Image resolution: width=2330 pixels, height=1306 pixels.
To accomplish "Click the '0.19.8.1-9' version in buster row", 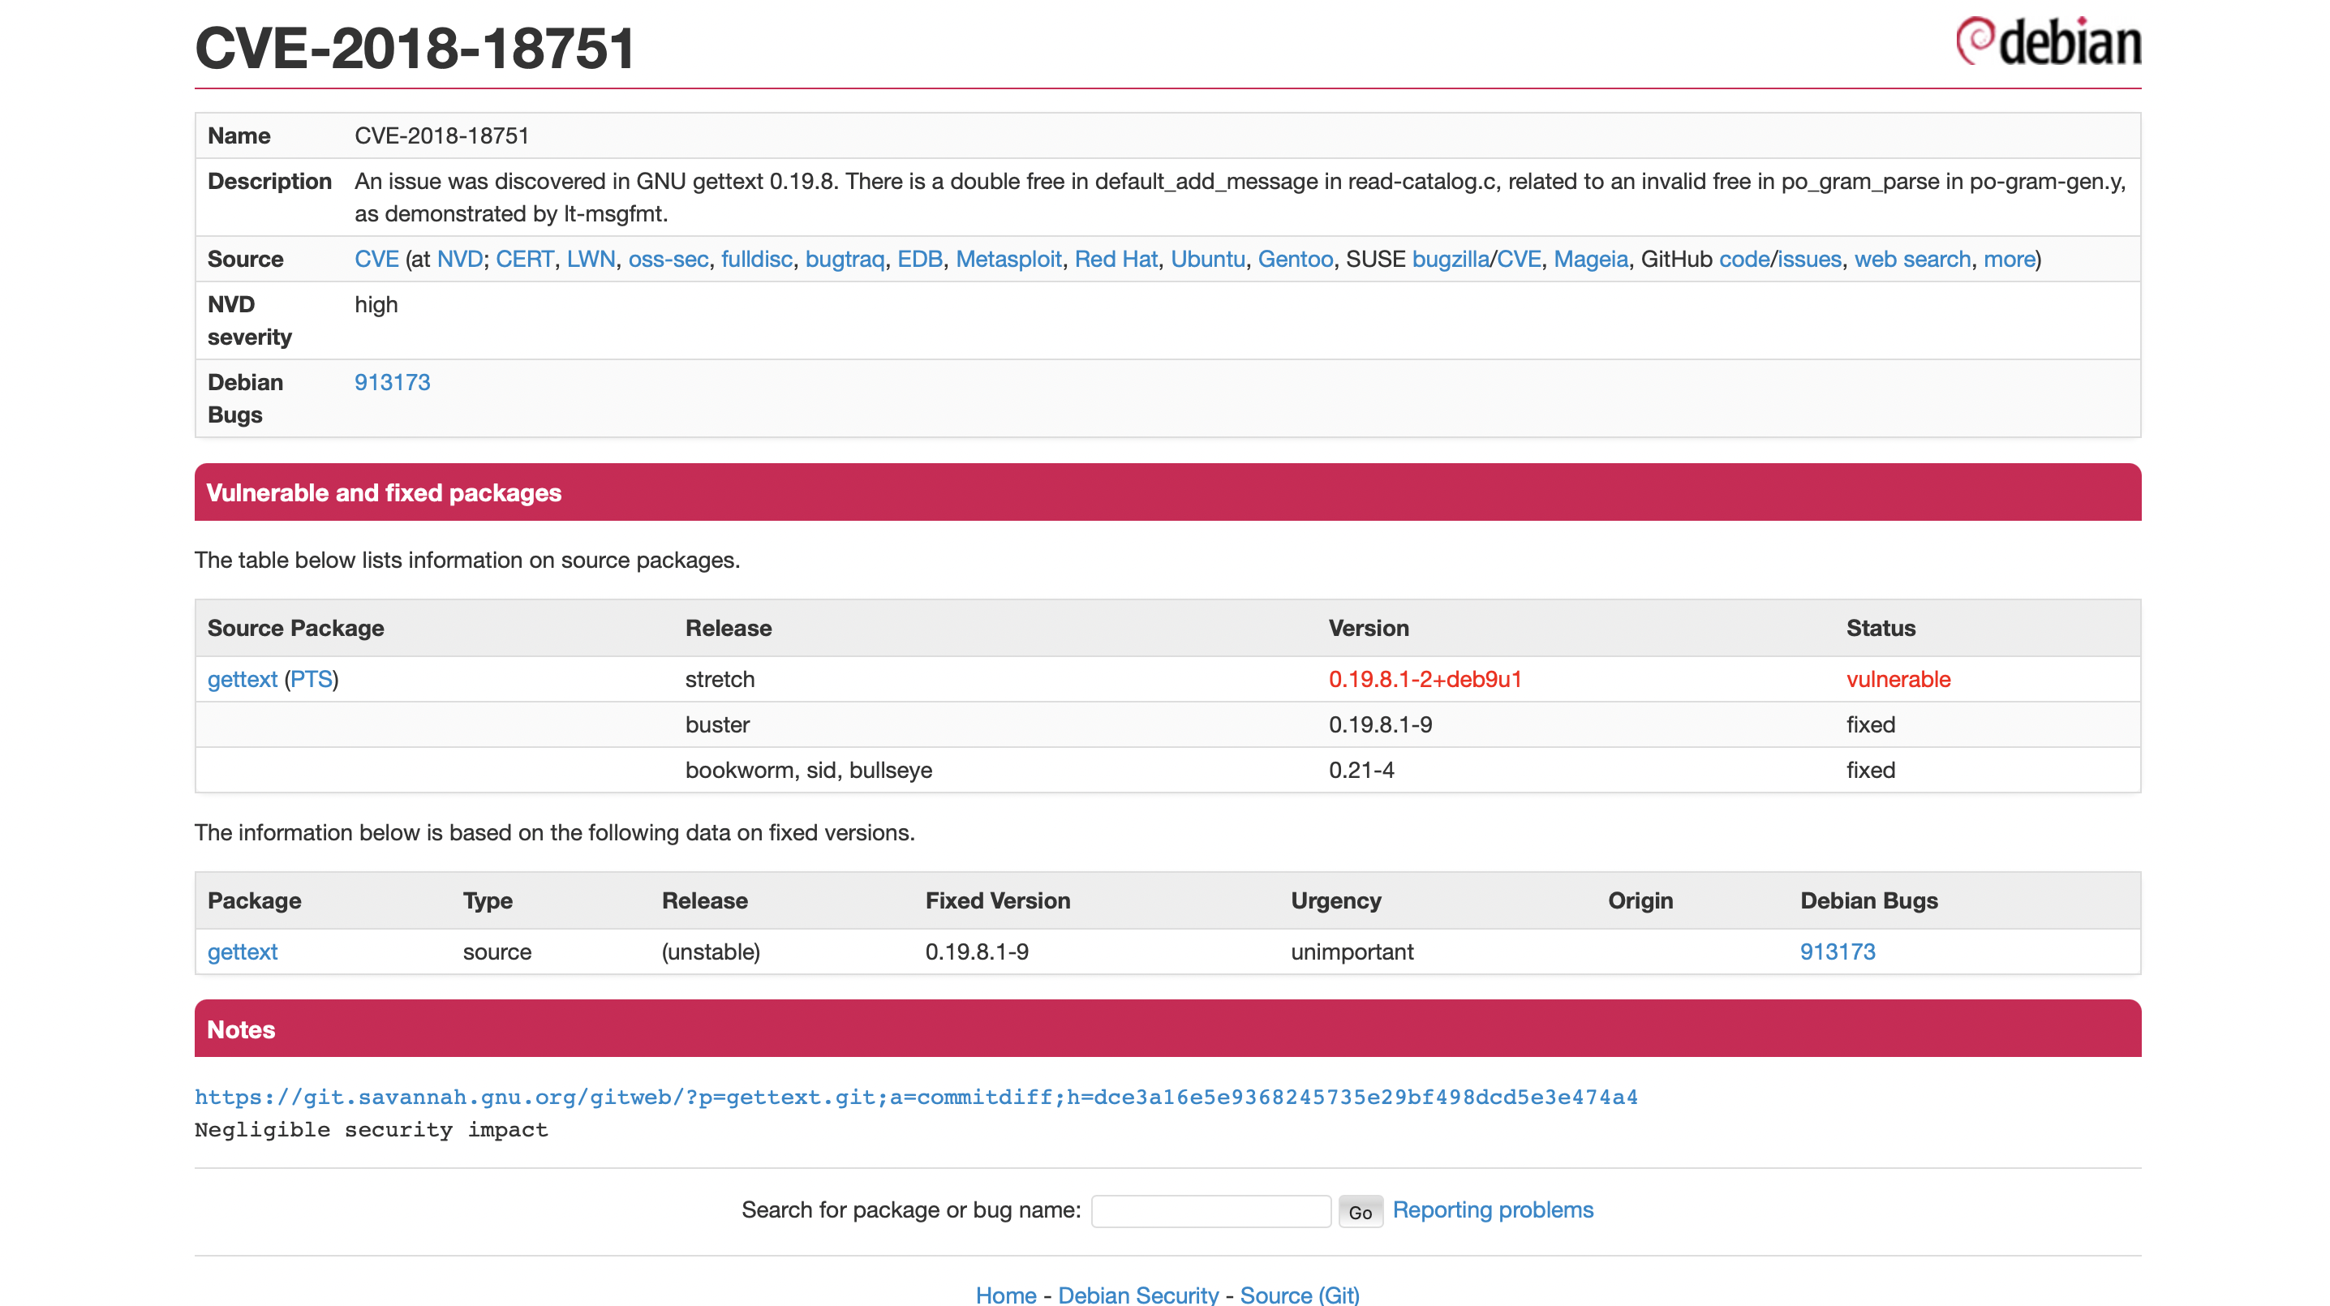I will (1380, 724).
